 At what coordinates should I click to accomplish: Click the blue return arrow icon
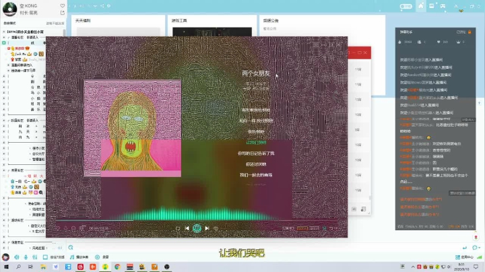point(465,248)
